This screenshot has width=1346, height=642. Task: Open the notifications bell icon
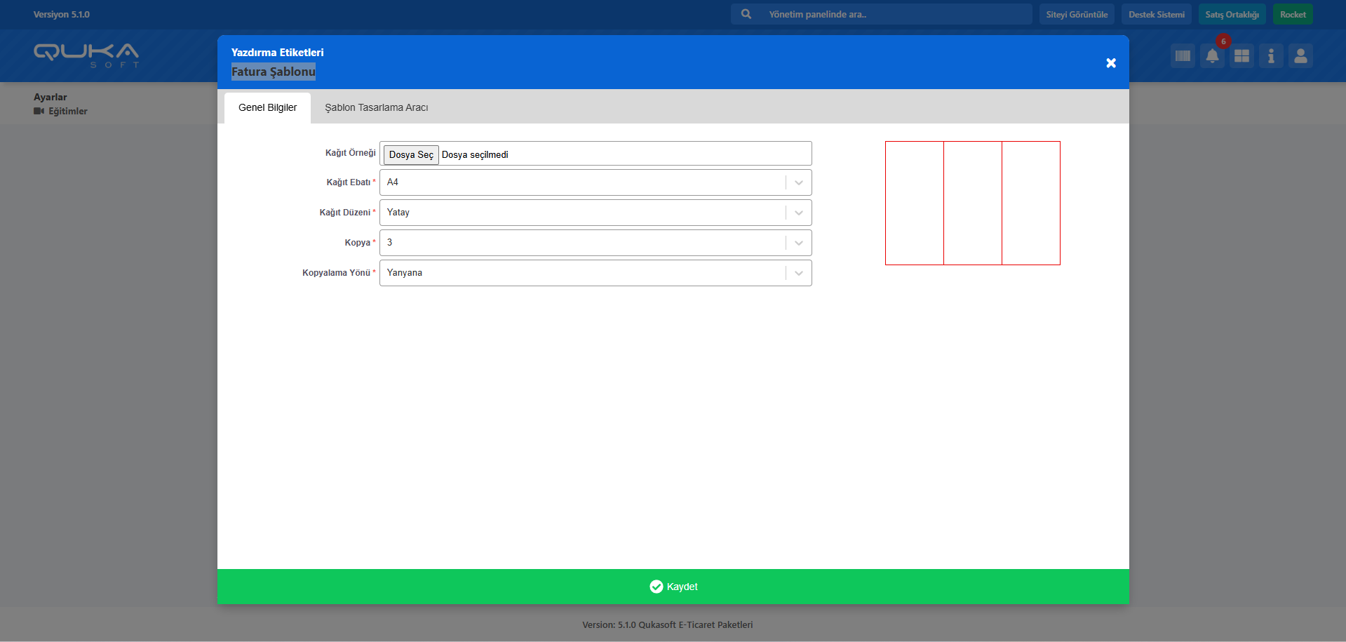1212,56
